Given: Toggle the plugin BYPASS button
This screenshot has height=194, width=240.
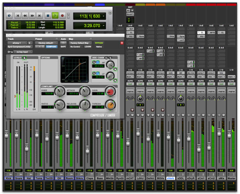Looking at the screenshot, I should coord(99,43).
